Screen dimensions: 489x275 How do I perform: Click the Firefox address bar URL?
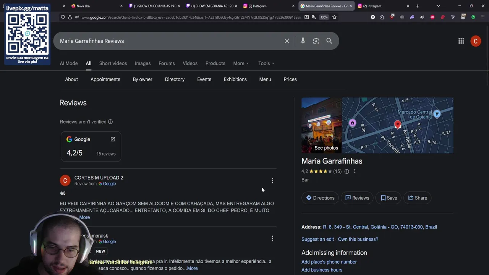[x=191, y=17]
